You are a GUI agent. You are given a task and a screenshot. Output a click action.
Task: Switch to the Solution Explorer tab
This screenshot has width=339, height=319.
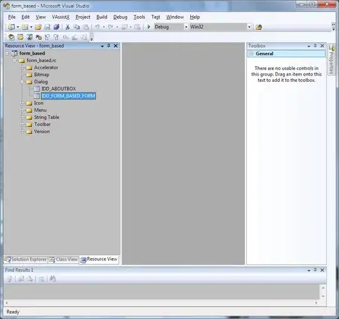(x=26, y=259)
